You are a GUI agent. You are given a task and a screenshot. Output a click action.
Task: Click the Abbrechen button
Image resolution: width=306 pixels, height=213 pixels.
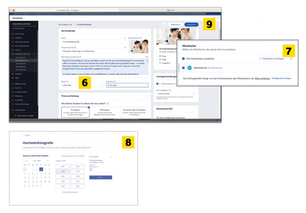(x=175, y=25)
